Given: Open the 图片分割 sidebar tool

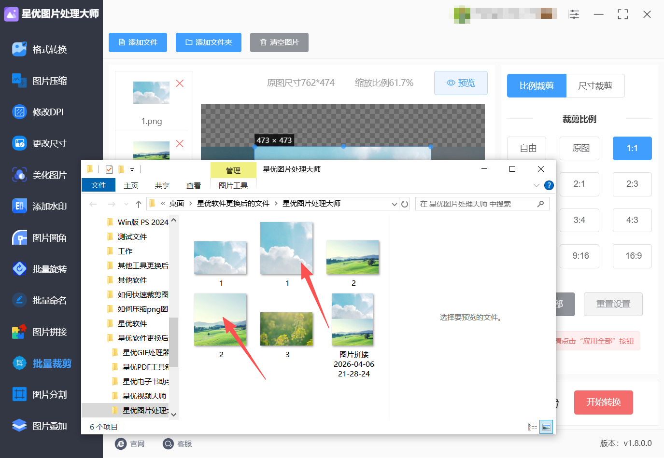Looking at the screenshot, I should (40, 394).
